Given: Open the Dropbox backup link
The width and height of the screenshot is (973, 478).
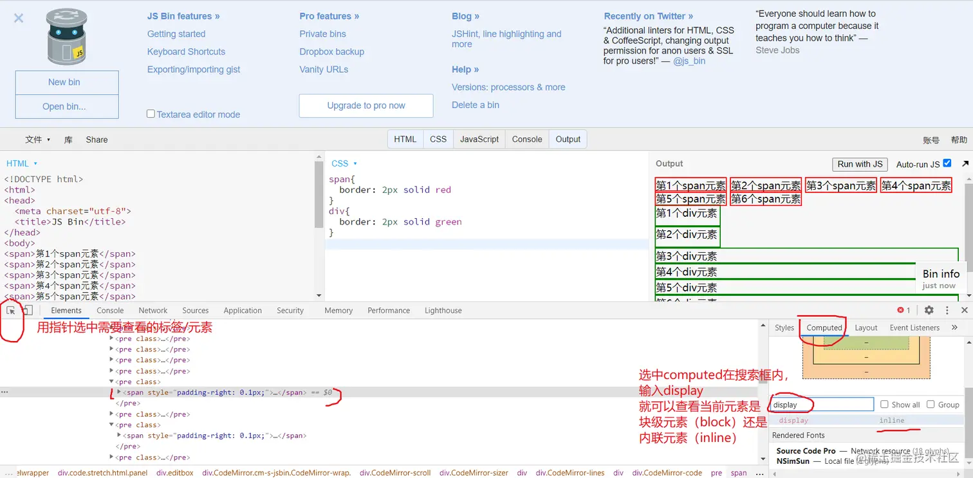Looking at the screenshot, I should point(332,51).
